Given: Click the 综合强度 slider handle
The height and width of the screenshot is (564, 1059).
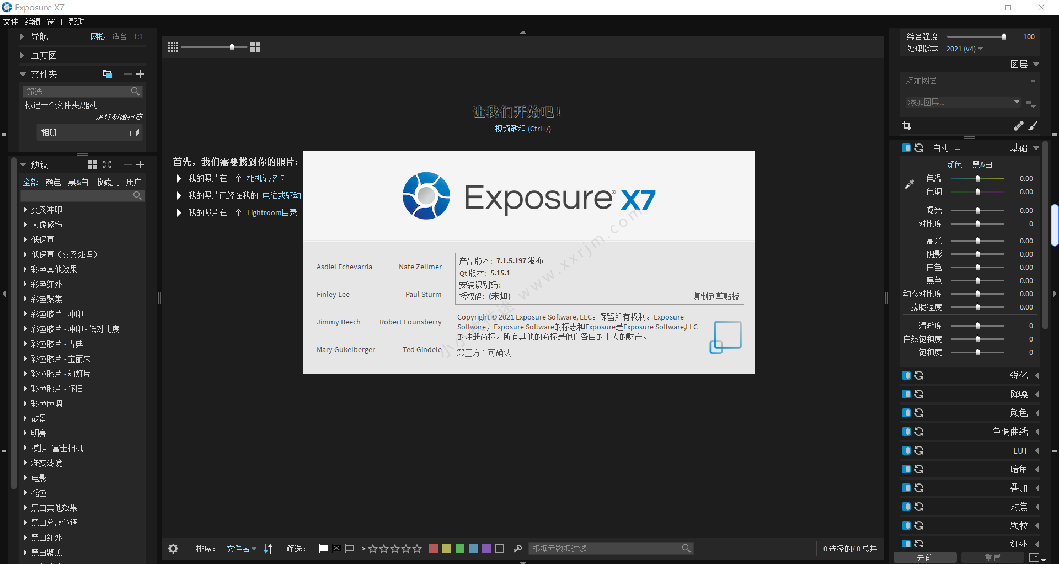Looking at the screenshot, I should pos(1004,36).
